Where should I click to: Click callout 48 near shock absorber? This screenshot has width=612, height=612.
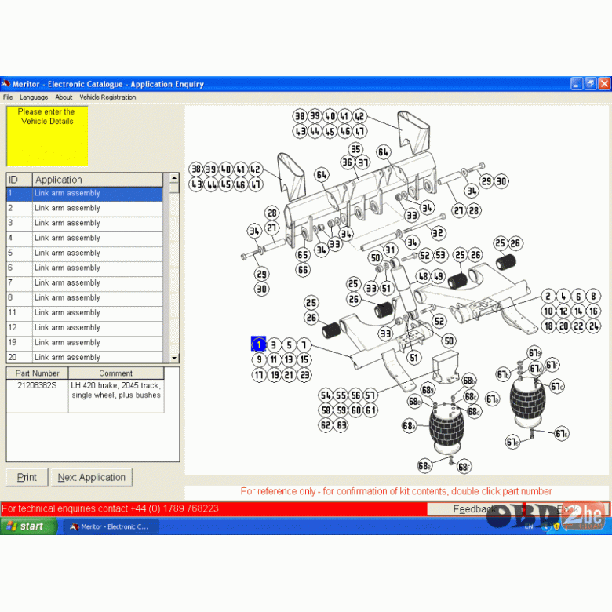tap(424, 276)
